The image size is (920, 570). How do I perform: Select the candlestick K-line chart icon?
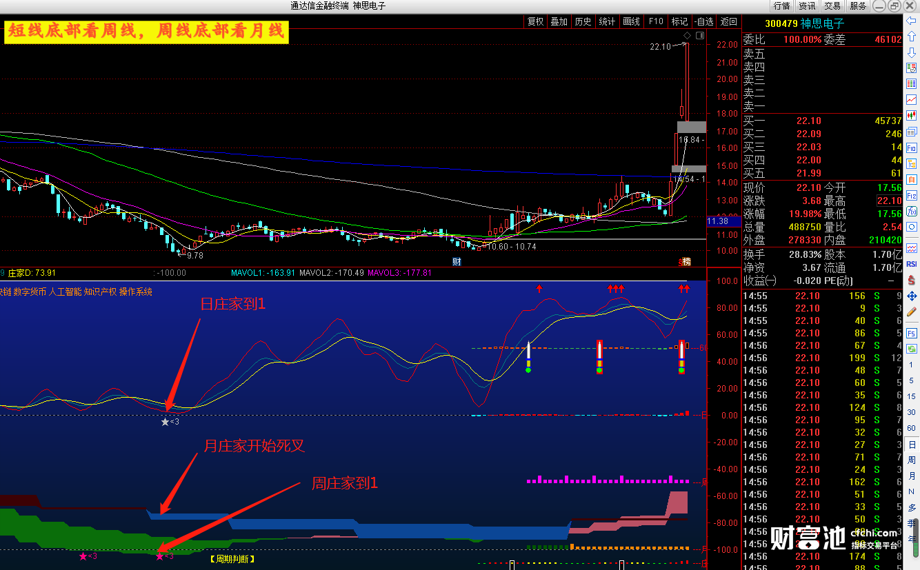coord(912,116)
